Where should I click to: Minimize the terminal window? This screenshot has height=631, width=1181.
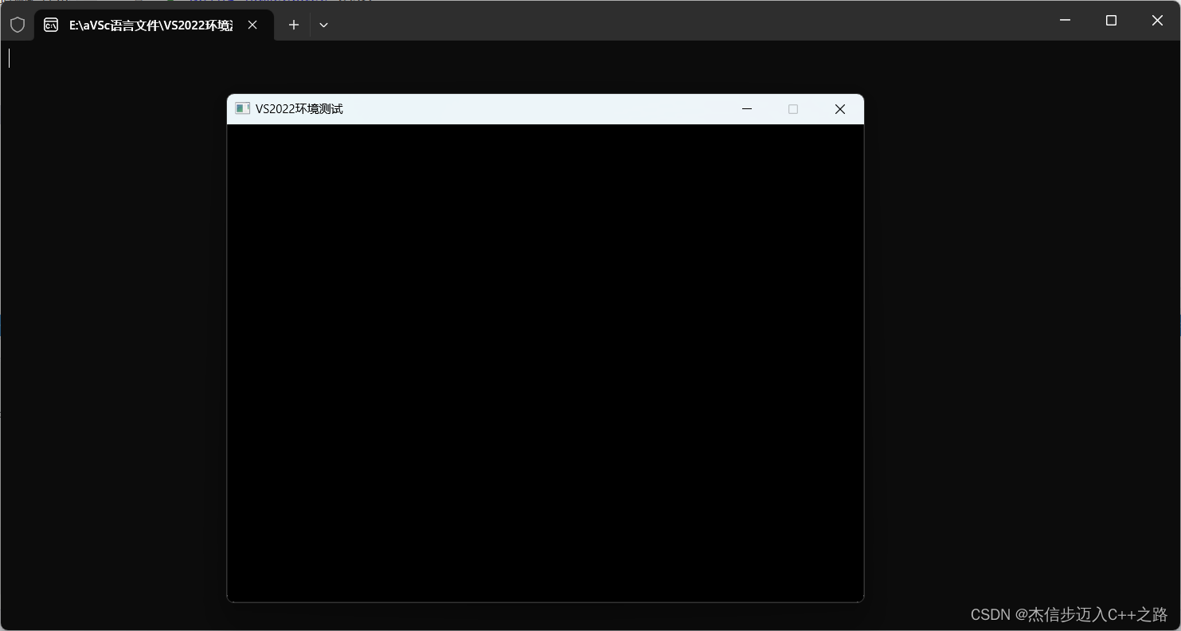pos(1065,20)
